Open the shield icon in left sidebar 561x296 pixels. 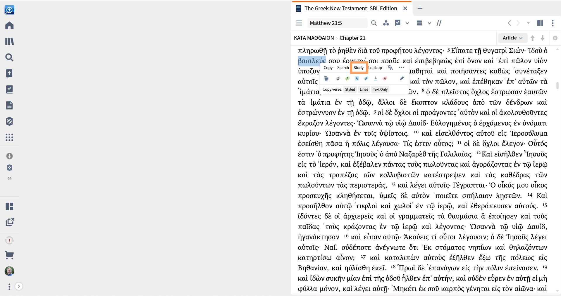coord(9,121)
